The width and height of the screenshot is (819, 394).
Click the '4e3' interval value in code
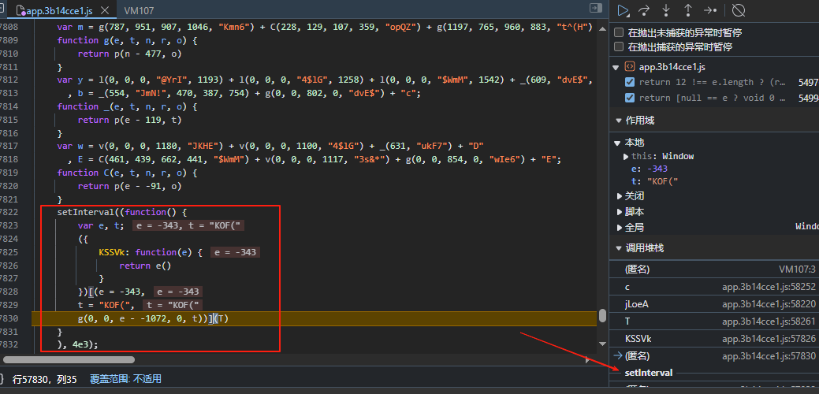pos(80,344)
